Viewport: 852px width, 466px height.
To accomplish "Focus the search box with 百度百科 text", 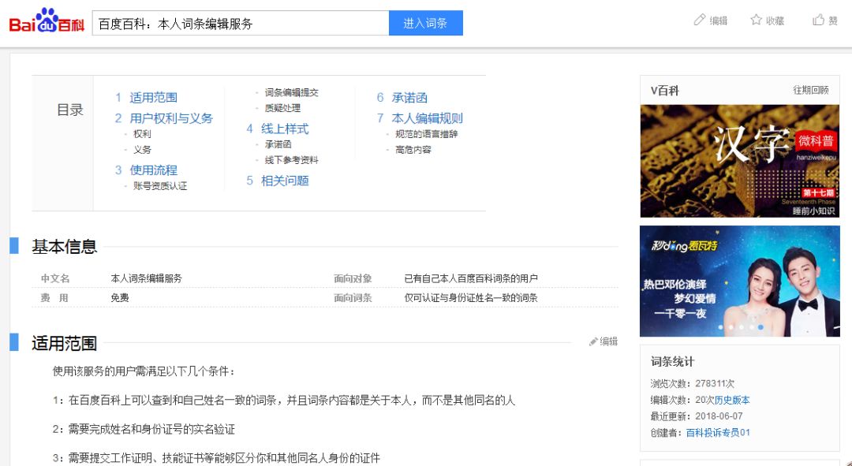I will 241,24.
